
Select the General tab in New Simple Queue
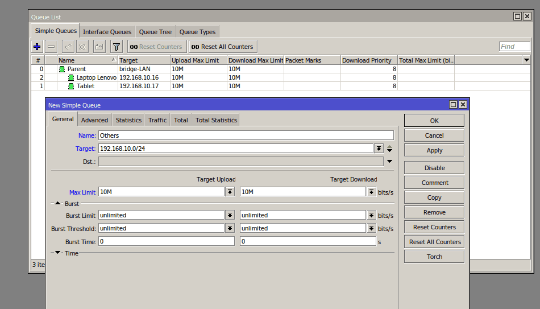[63, 119]
